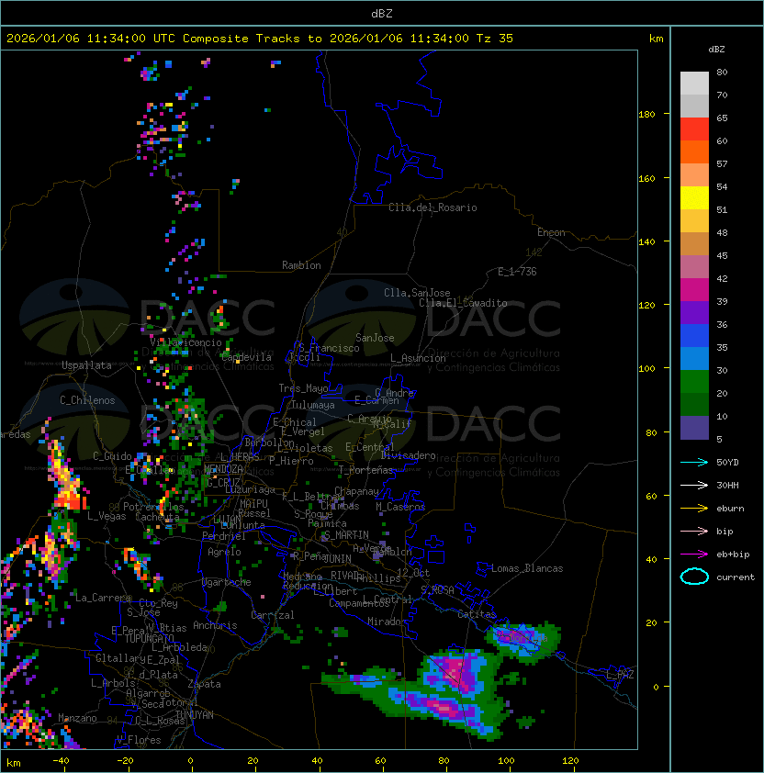Click the 'Catitas' map label

tap(477, 614)
